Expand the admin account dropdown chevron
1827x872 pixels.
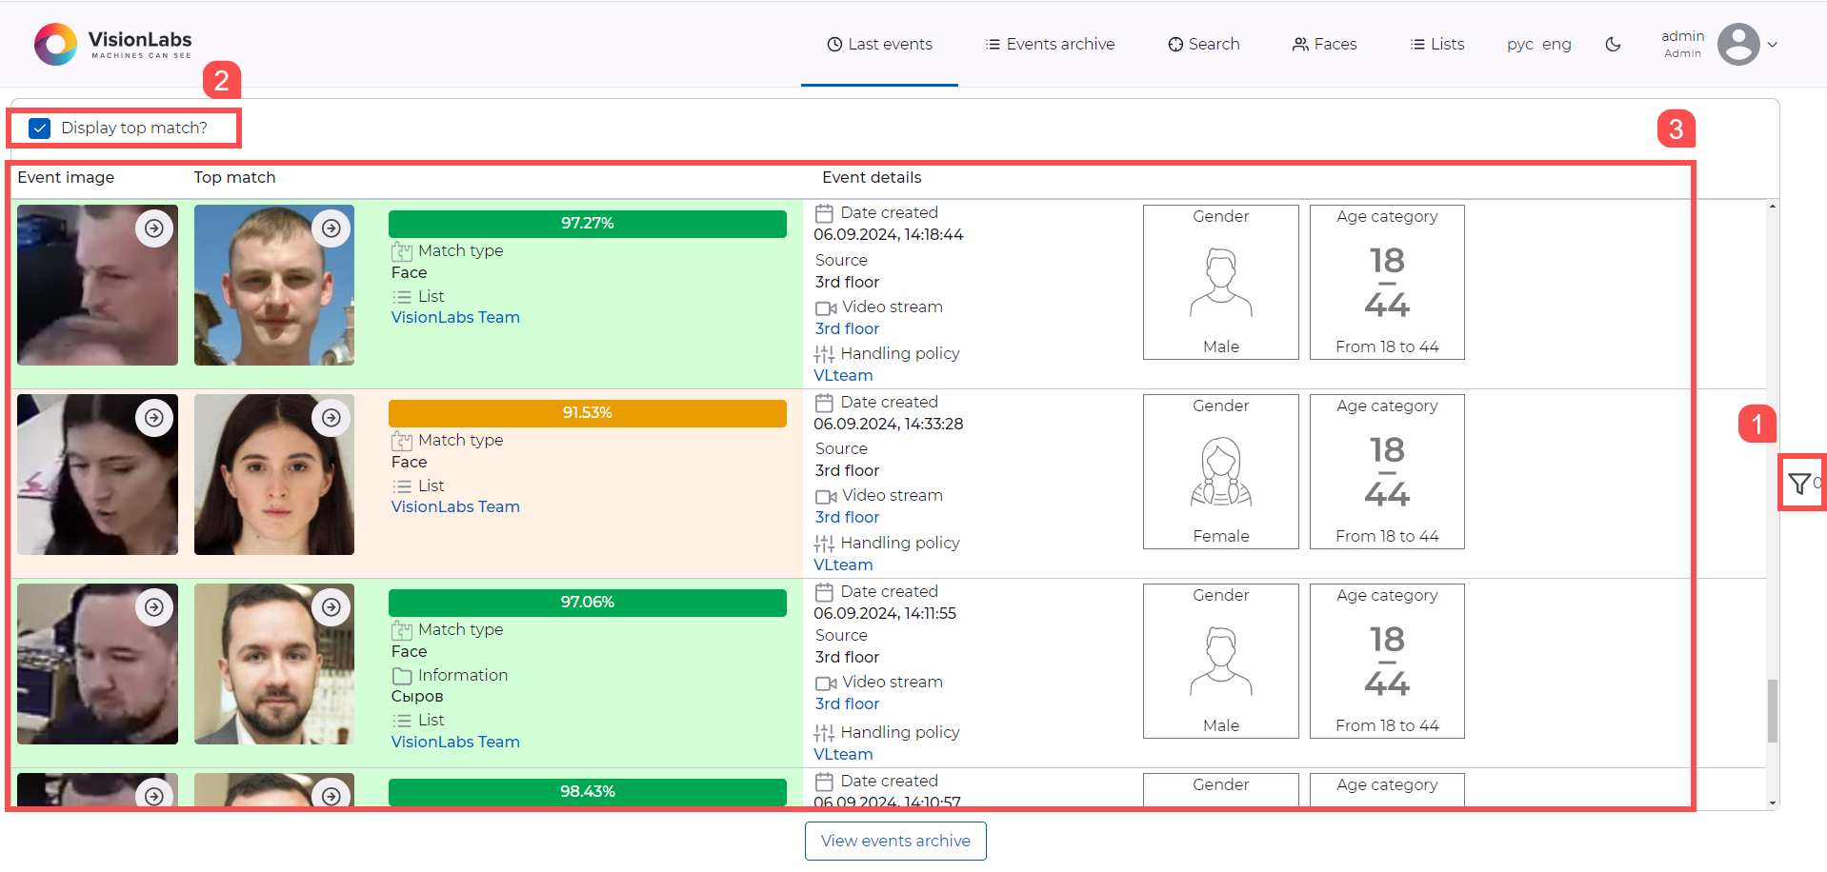click(x=1773, y=45)
